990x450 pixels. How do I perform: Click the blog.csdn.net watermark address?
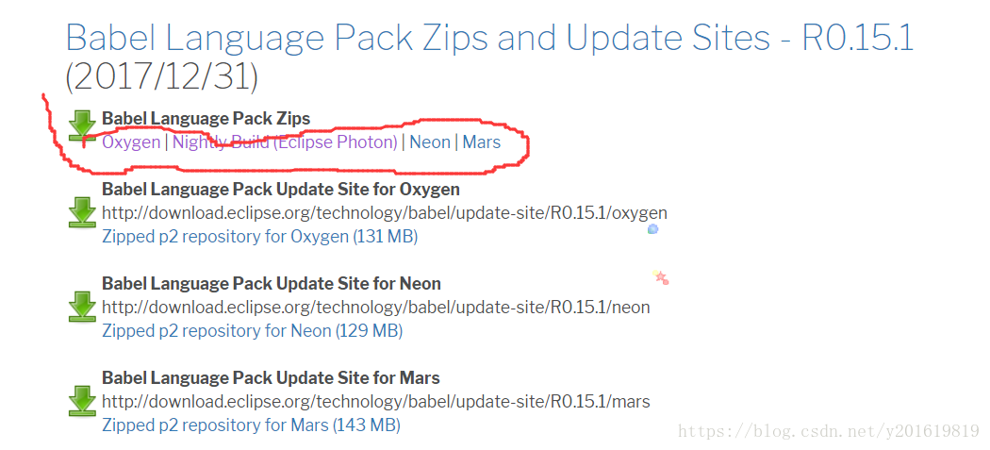pos(829,431)
